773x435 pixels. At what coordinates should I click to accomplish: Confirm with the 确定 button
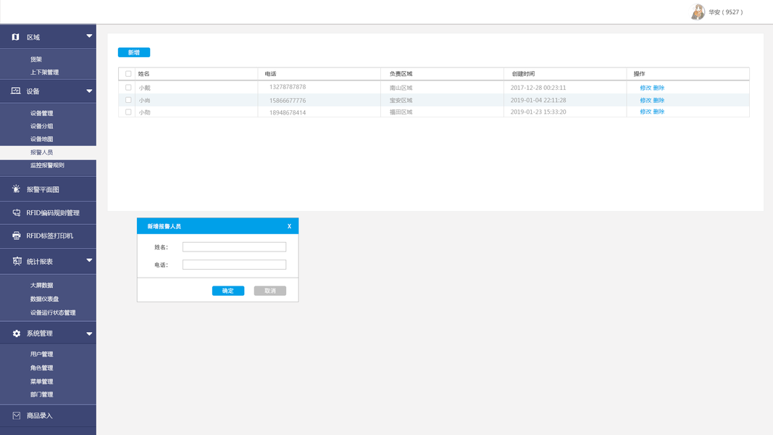228,291
